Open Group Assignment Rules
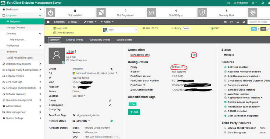Viewport: 270px width, 139px height. [x=22, y=58]
